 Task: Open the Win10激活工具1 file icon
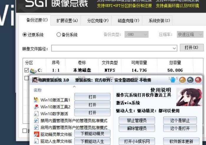pos(36,100)
